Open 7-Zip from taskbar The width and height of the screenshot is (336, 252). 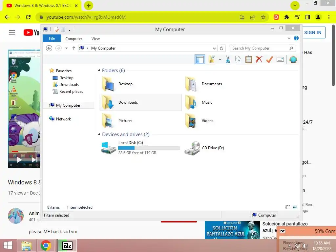pyautogui.click(x=67, y=245)
